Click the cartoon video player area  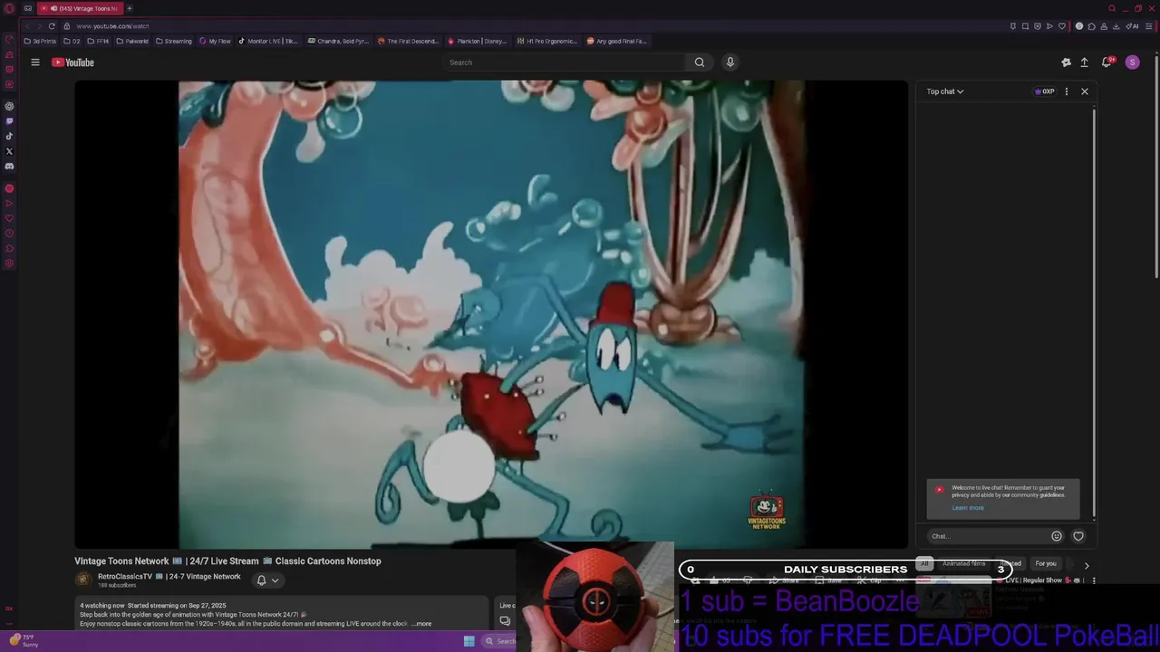[491, 314]
